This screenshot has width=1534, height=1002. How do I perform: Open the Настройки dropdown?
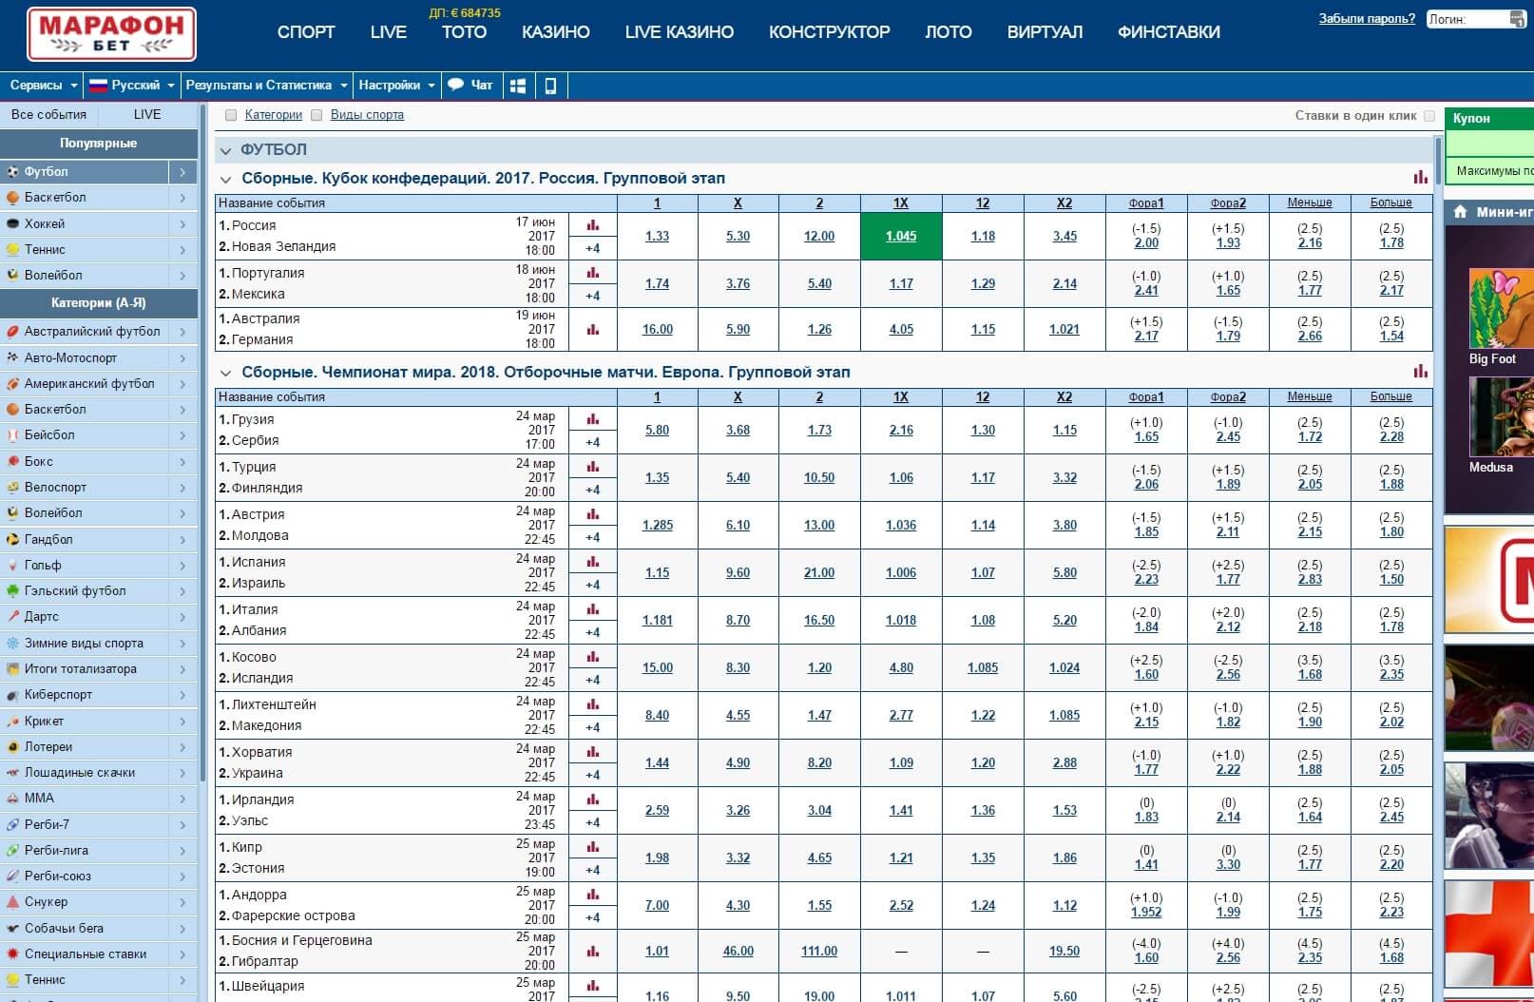tap(396, 86)
